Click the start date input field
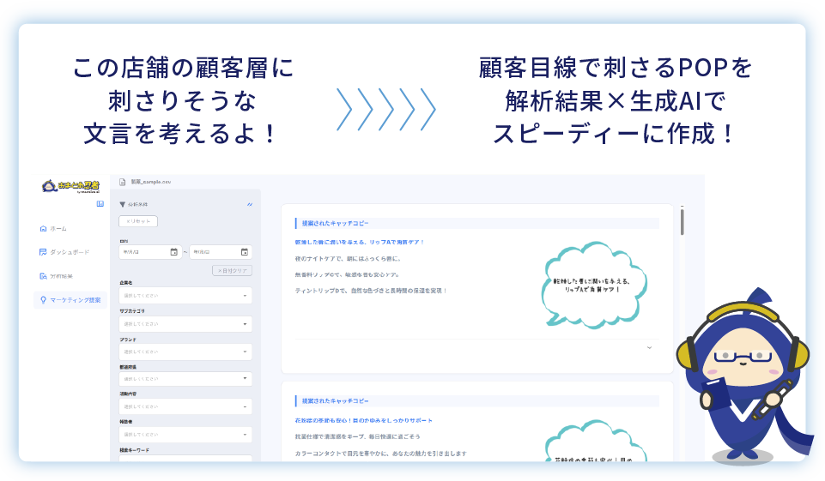Screen dimensions: 825x481 [x=150, y=252]
